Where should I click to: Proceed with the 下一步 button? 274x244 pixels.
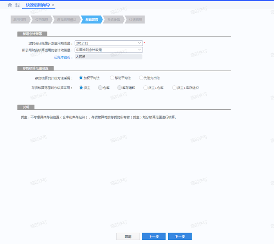(x=180, y=237)
